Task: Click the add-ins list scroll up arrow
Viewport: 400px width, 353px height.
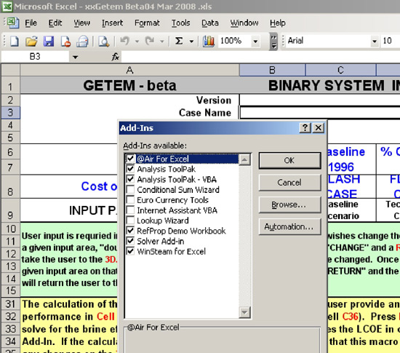Action: [244, 160]
